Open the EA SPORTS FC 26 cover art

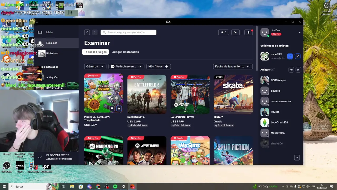190,94
